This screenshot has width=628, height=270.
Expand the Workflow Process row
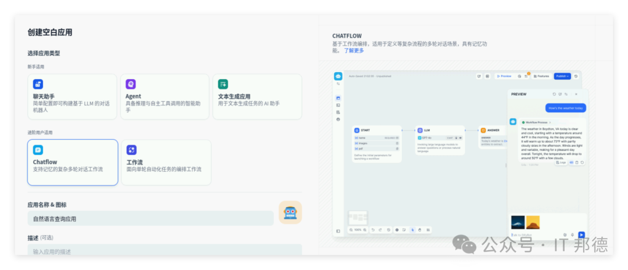537,122
